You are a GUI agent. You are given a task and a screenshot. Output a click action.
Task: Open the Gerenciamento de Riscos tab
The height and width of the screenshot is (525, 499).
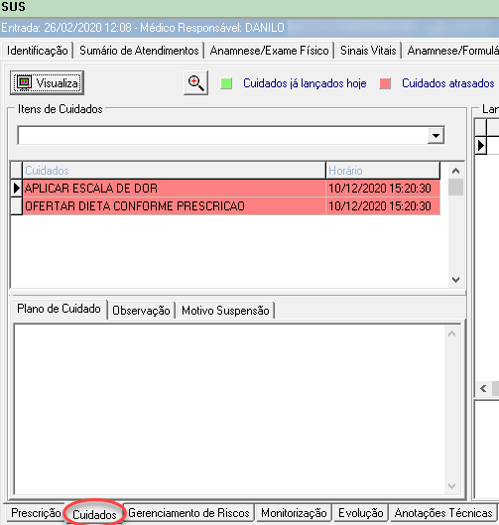click(x=188, y=513)
